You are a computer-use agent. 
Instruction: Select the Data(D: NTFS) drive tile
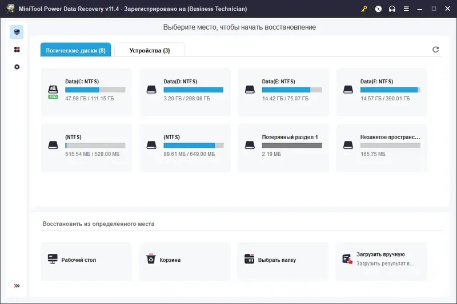click(185, 92)
